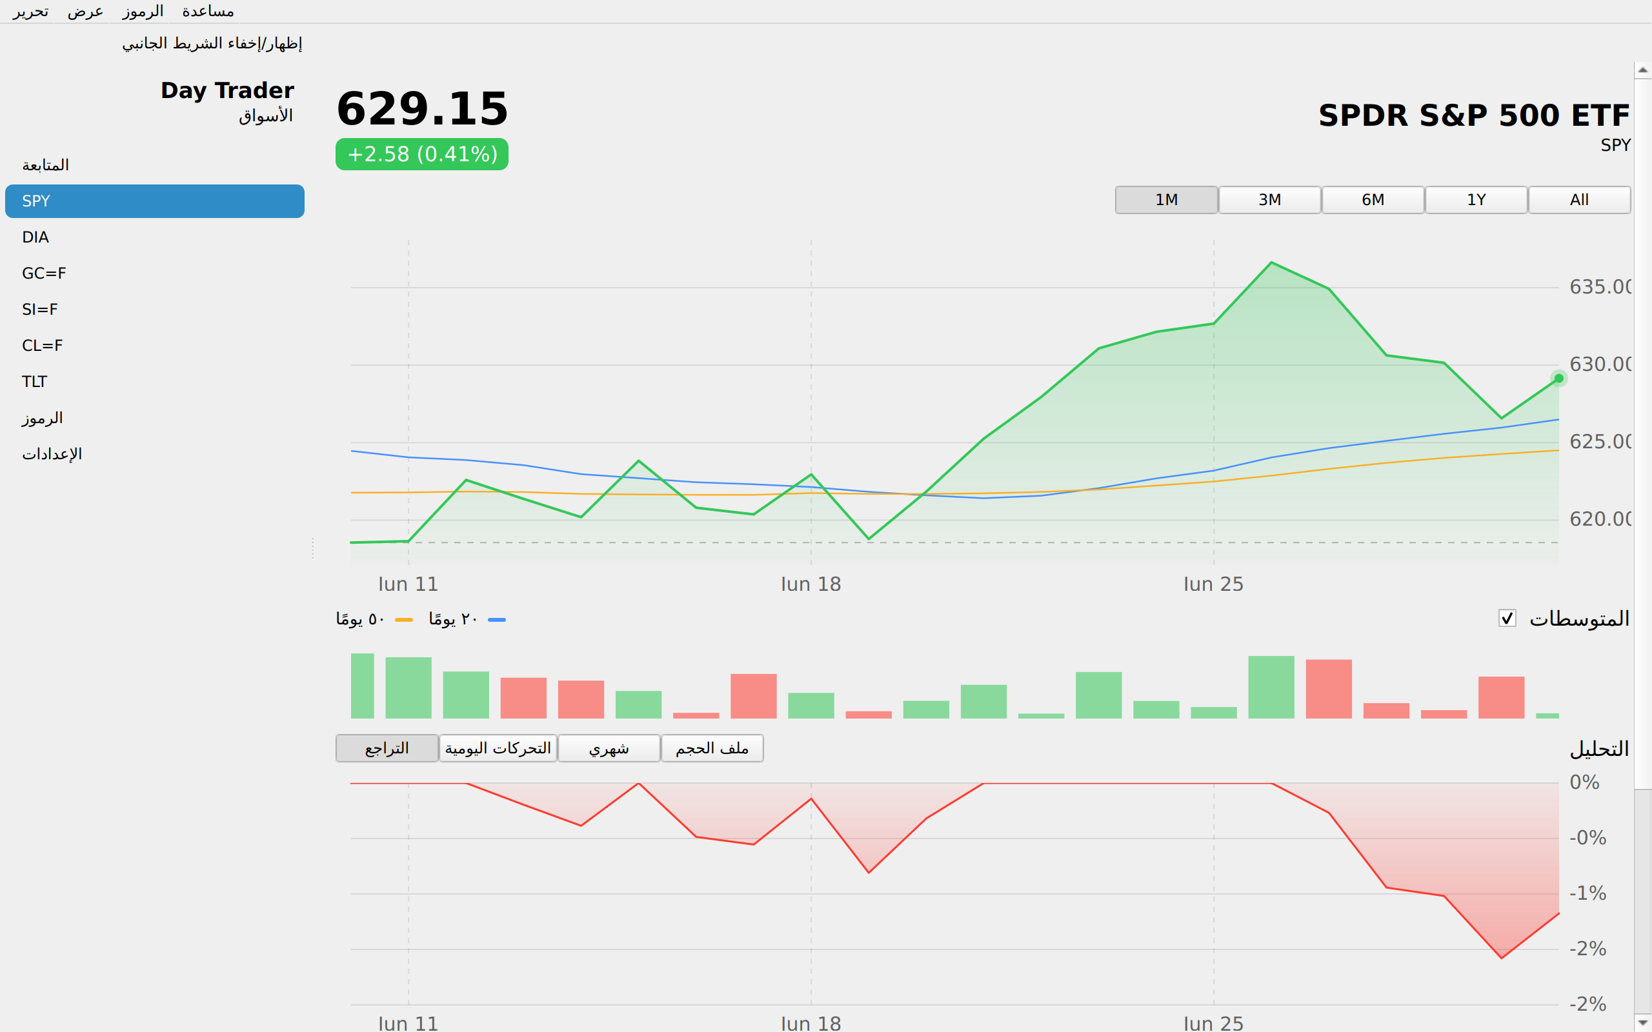Click the sidebar splitter handle

click(x=312, y=548)
